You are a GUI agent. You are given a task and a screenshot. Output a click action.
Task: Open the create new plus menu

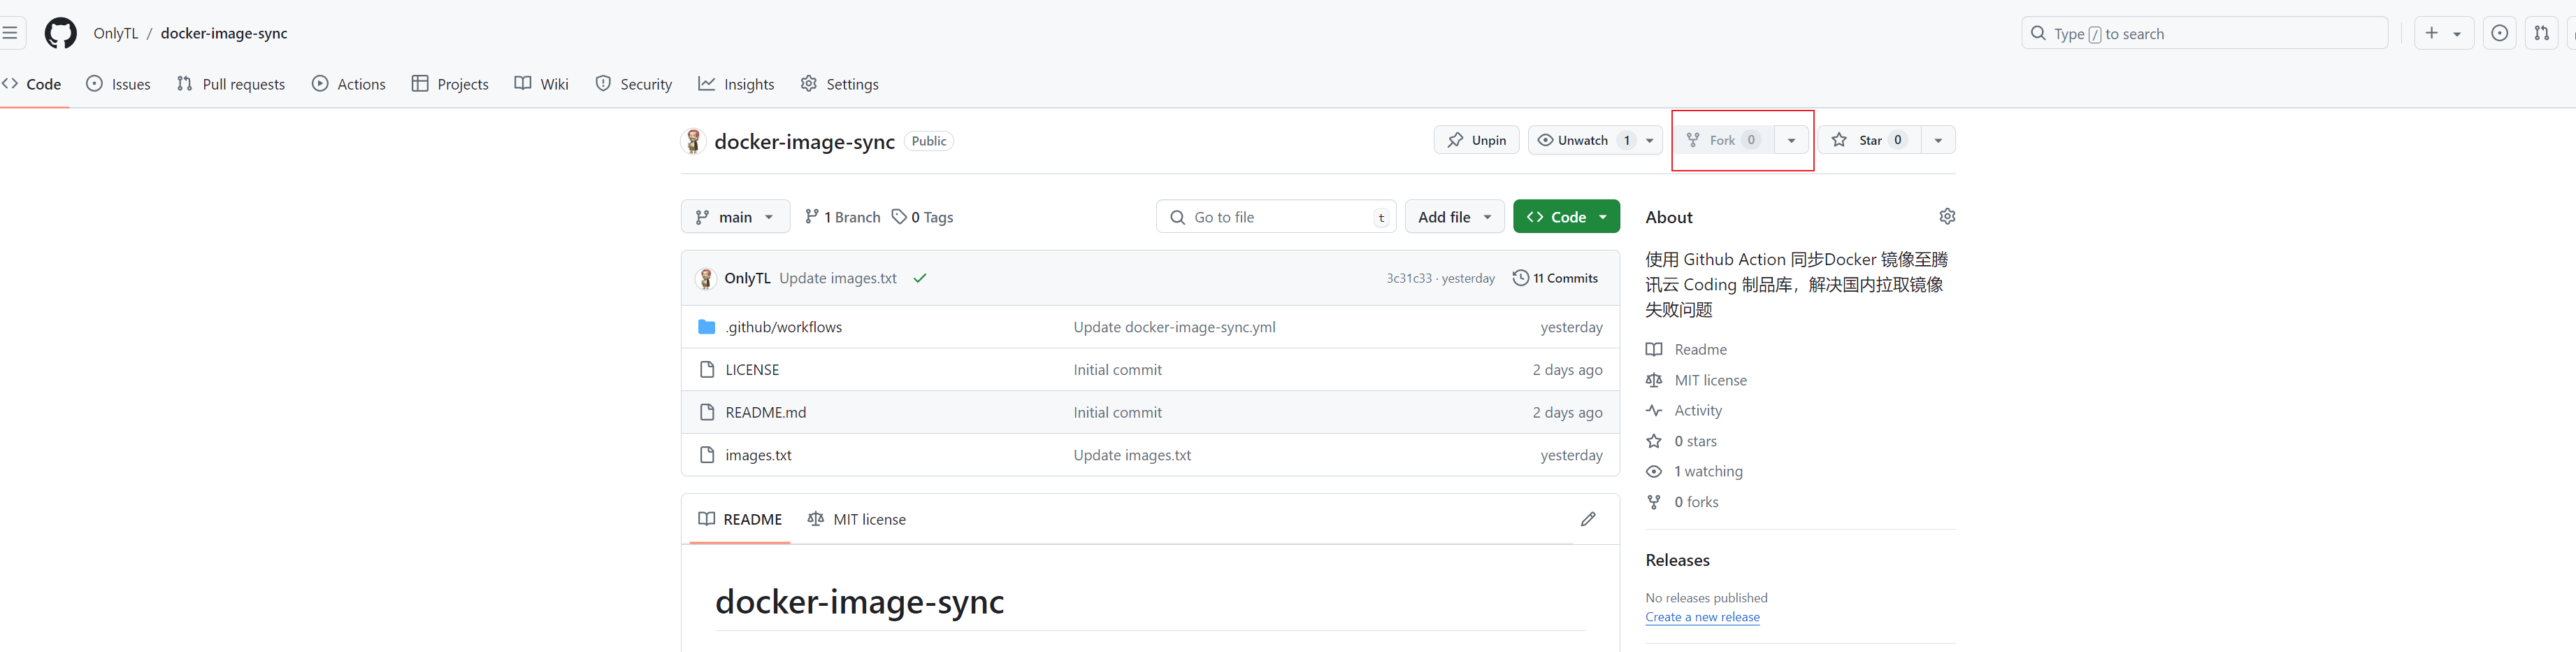(2443, 33)
